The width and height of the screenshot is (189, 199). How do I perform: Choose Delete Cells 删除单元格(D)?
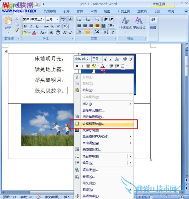click(104, 110)
